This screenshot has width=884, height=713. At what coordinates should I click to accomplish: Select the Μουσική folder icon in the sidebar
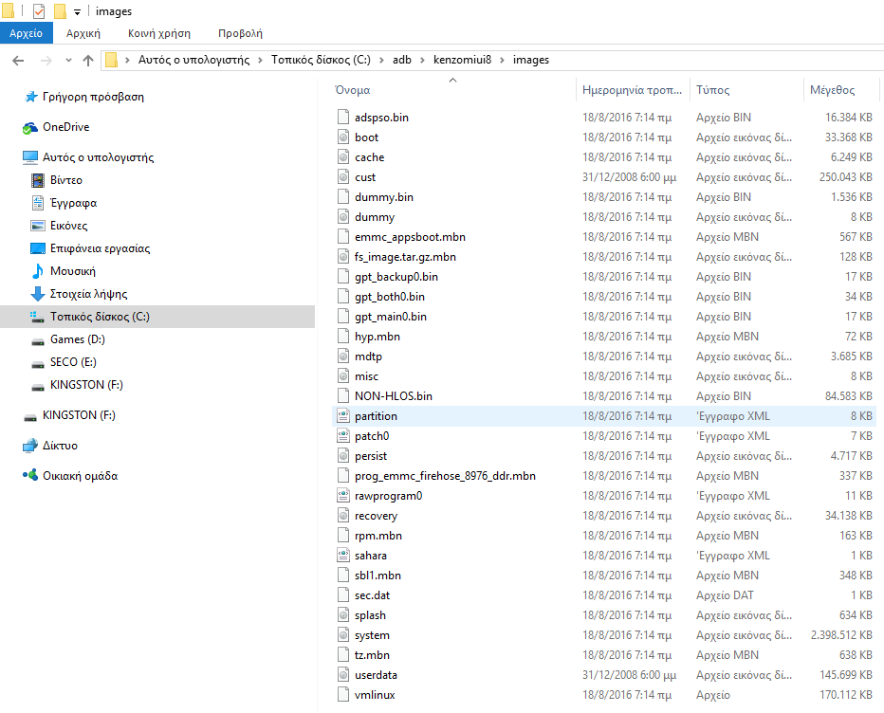(38, 271)
